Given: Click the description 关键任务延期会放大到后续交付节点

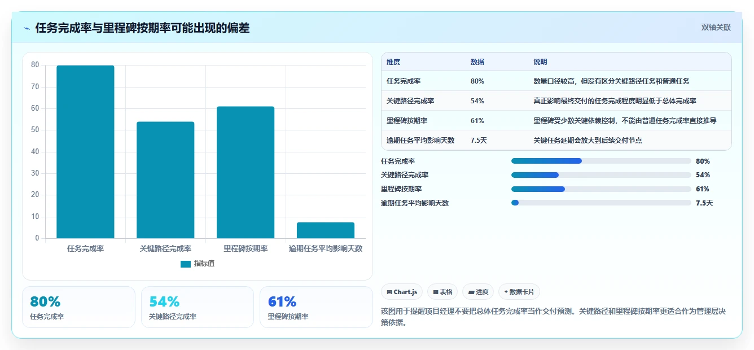Looking at the screenshot, I should click(588, 141).
